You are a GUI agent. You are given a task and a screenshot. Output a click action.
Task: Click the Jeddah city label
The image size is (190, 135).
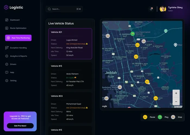(111, 73)
